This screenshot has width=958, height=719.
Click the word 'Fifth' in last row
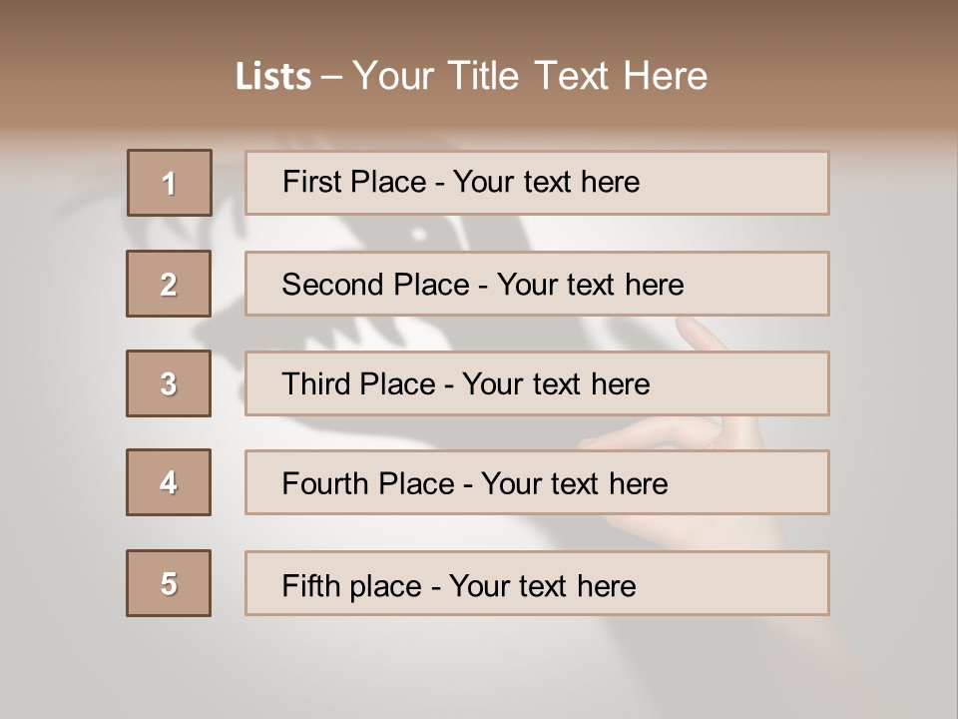click(311, 585)
